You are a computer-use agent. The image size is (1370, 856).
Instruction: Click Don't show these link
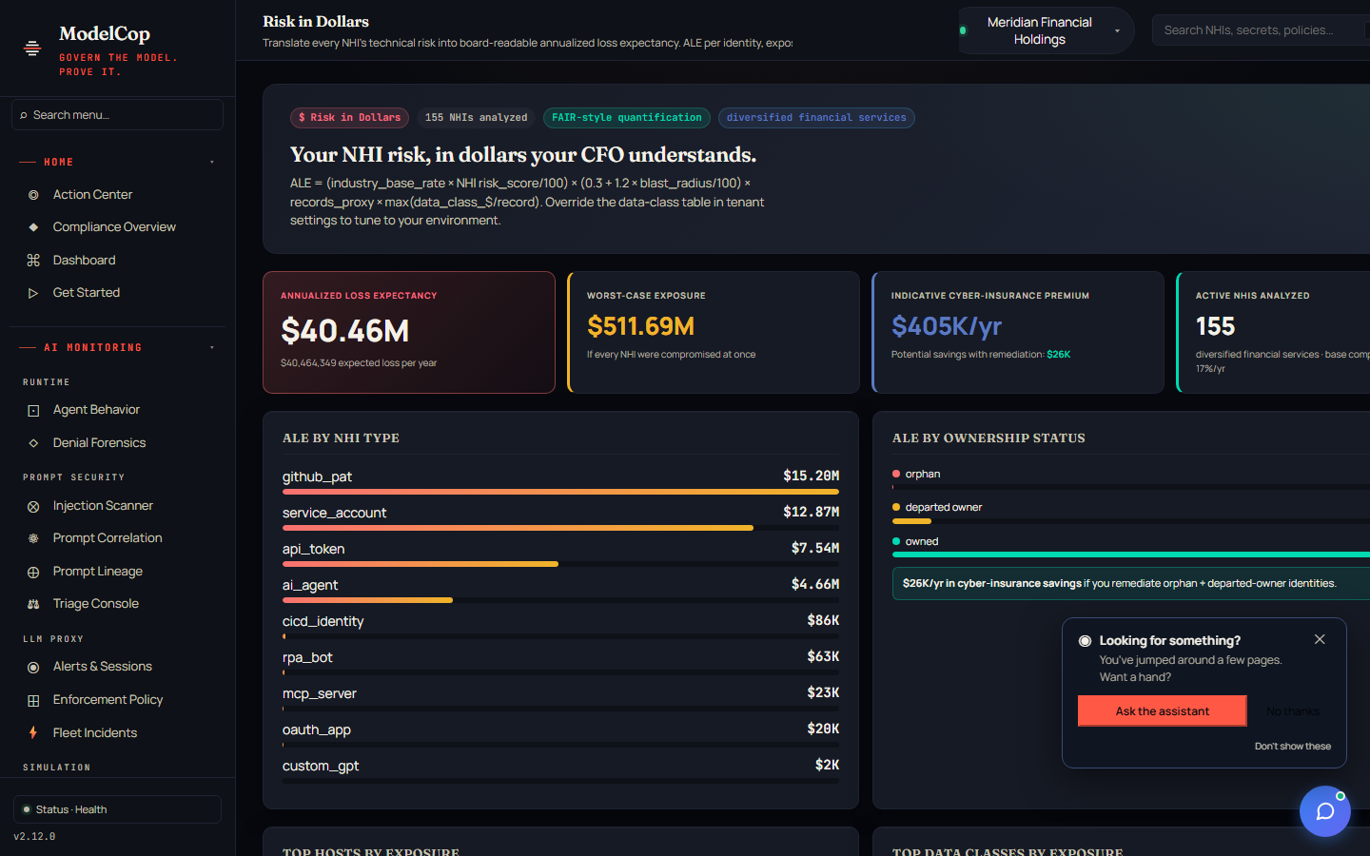coord(1292,747)
